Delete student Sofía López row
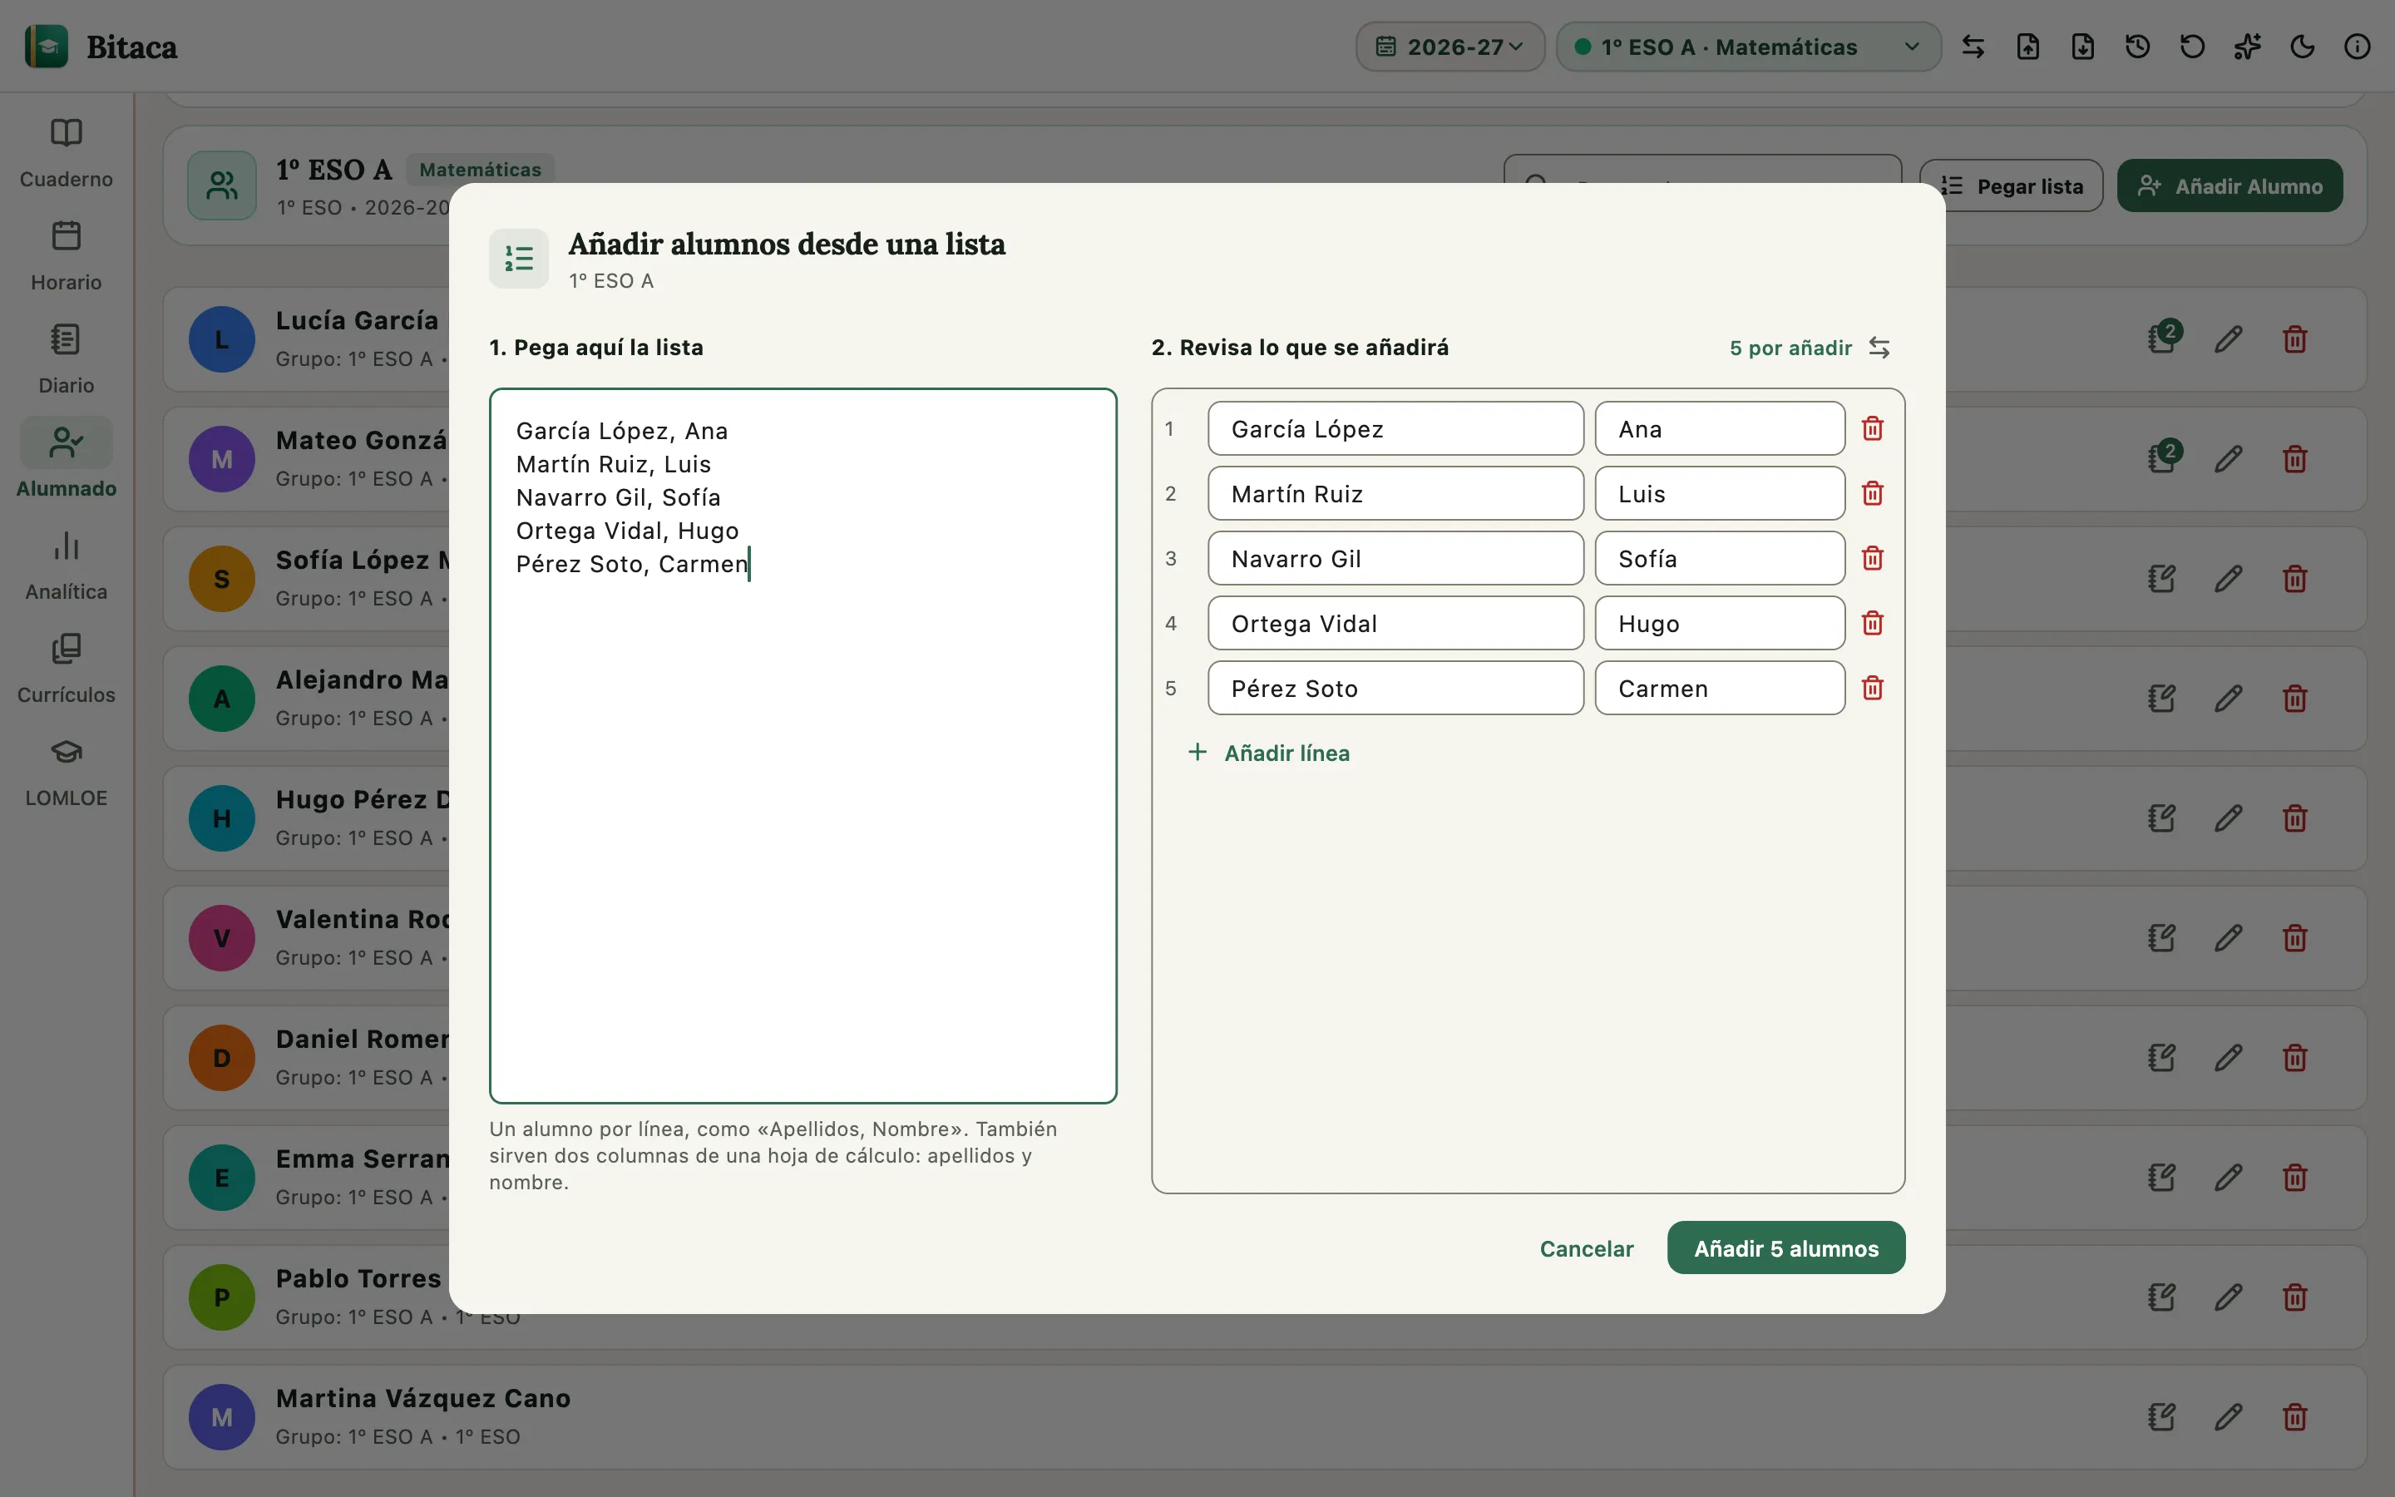Image resolution: width=2395 pixels, height=1497 pixels. (2295, 579)
